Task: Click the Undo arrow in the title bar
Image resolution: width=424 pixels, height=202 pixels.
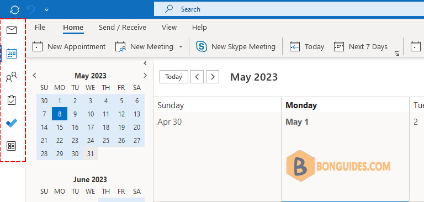Action: click(30, 10)
